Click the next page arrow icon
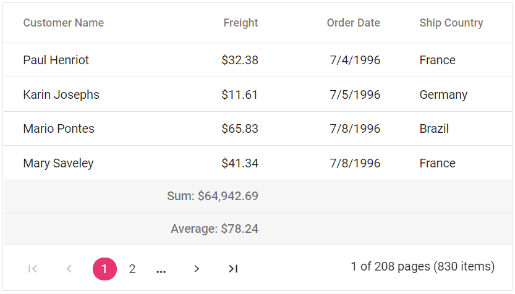 pyautogui.click(x=197, y=269)
